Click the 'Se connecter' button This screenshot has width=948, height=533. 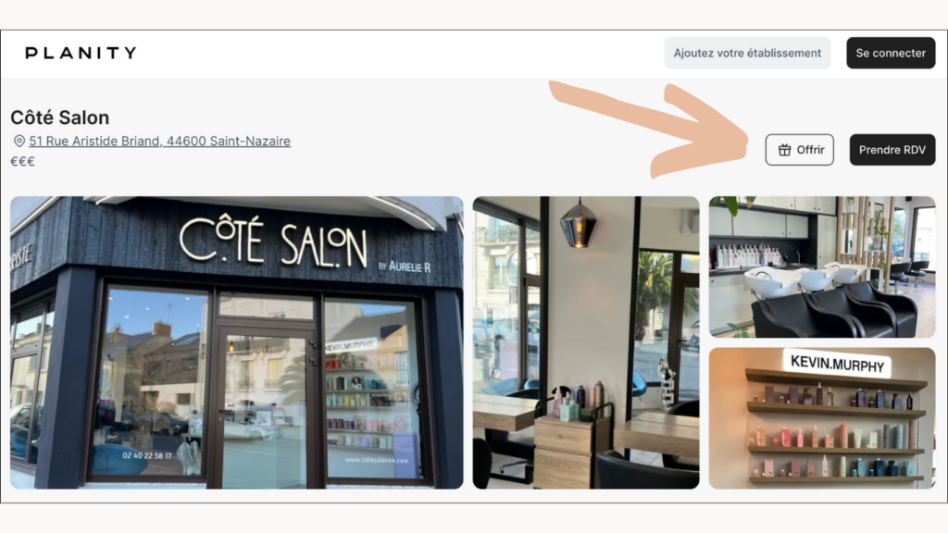tap(891, 53)
